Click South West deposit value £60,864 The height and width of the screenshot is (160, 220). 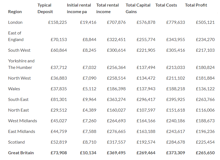(x=59, y=50)
